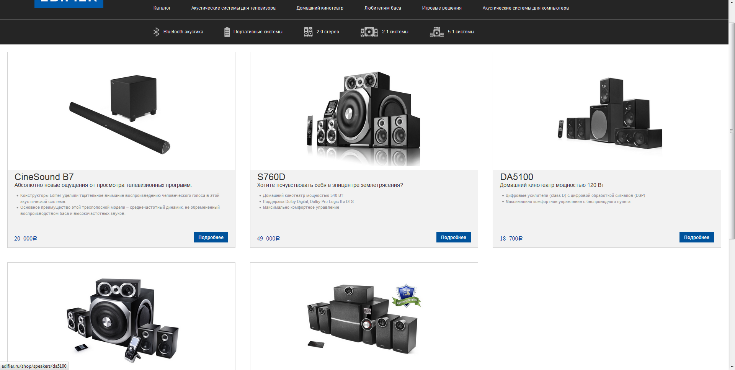Image resolution: width=735 pixels, height=370 pixels.
Task: Select the Любителям баса menu item
Action: 383,8
